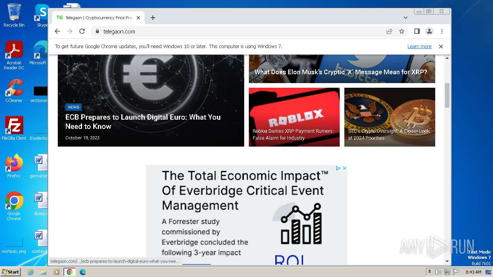The image size is (493, 277).
Task: Open the sizeblock Word document icon
Action: point(39,242)
